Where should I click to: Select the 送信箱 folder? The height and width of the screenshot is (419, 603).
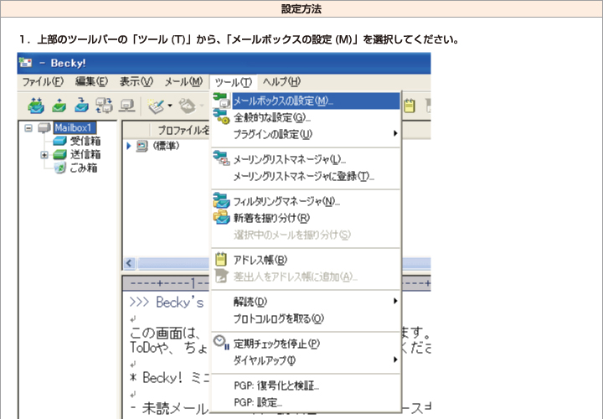(x=85, y=155)
